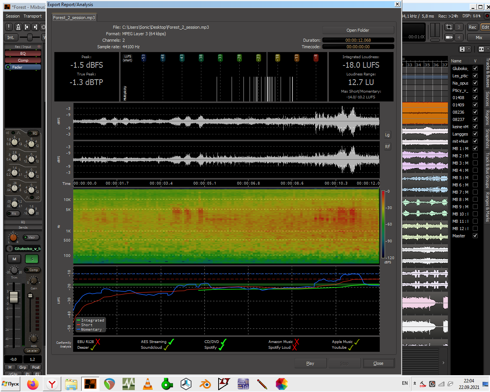Open the Grp group selector button

[x=23, y=367]
